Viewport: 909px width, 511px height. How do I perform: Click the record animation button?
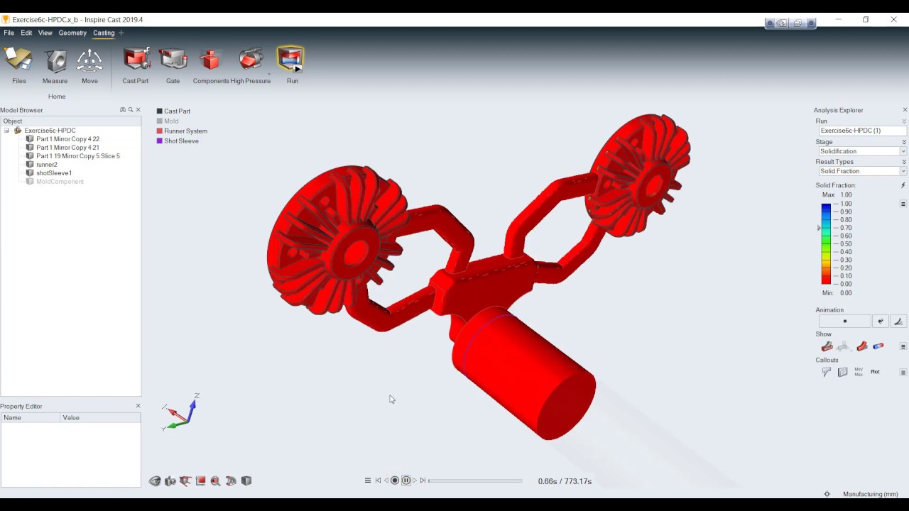coord(395,480)
